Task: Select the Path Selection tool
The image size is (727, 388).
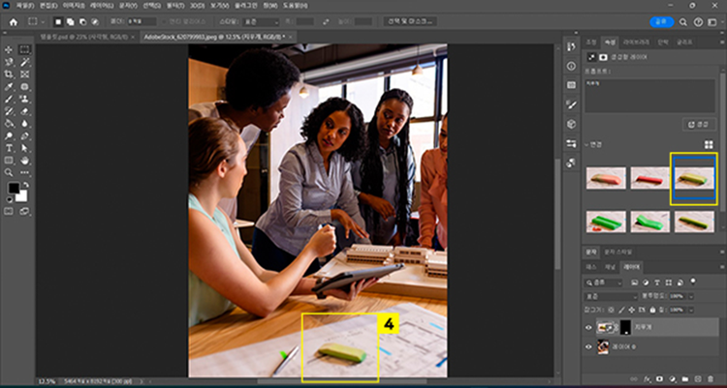Action: [x=24, y=148]
